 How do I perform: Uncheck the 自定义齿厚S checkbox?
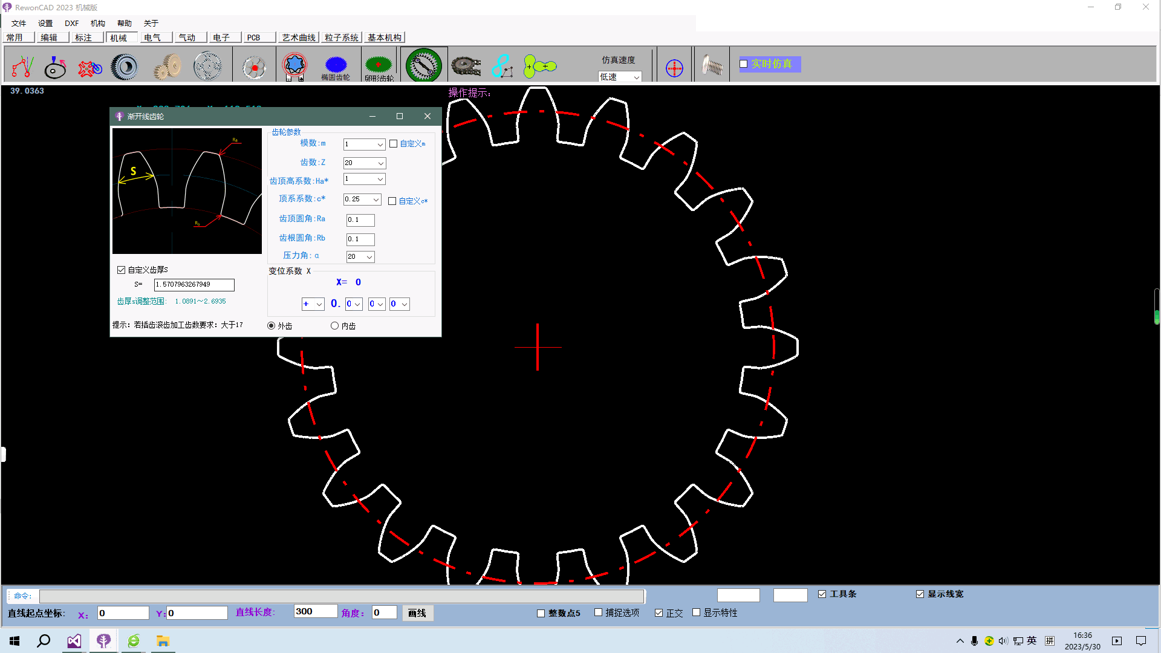click(122, 270)
